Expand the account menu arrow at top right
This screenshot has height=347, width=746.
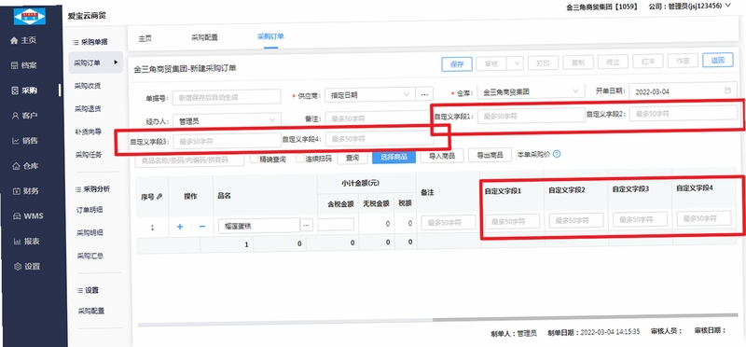coord(728,6)
